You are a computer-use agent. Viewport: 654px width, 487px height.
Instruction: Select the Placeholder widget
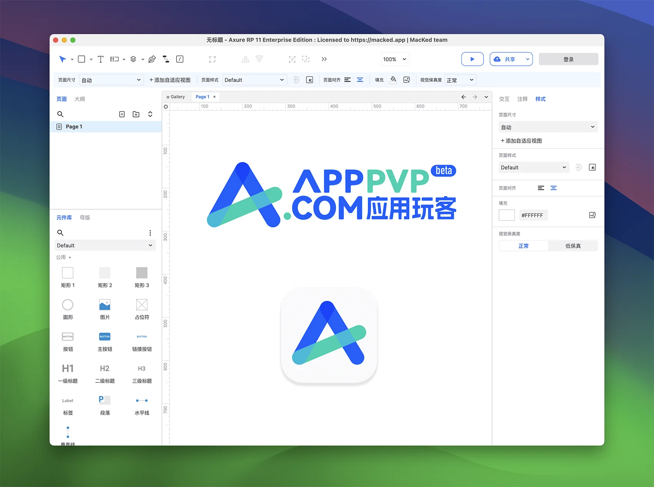(x=142, y=309)
